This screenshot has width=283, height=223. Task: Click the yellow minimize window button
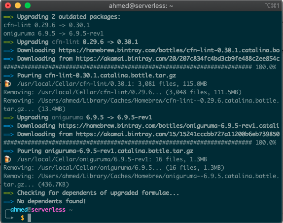[x=18, y=5]
